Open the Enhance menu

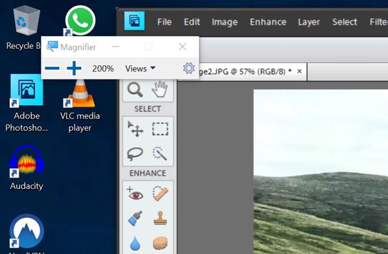click(x=268, y=22)
